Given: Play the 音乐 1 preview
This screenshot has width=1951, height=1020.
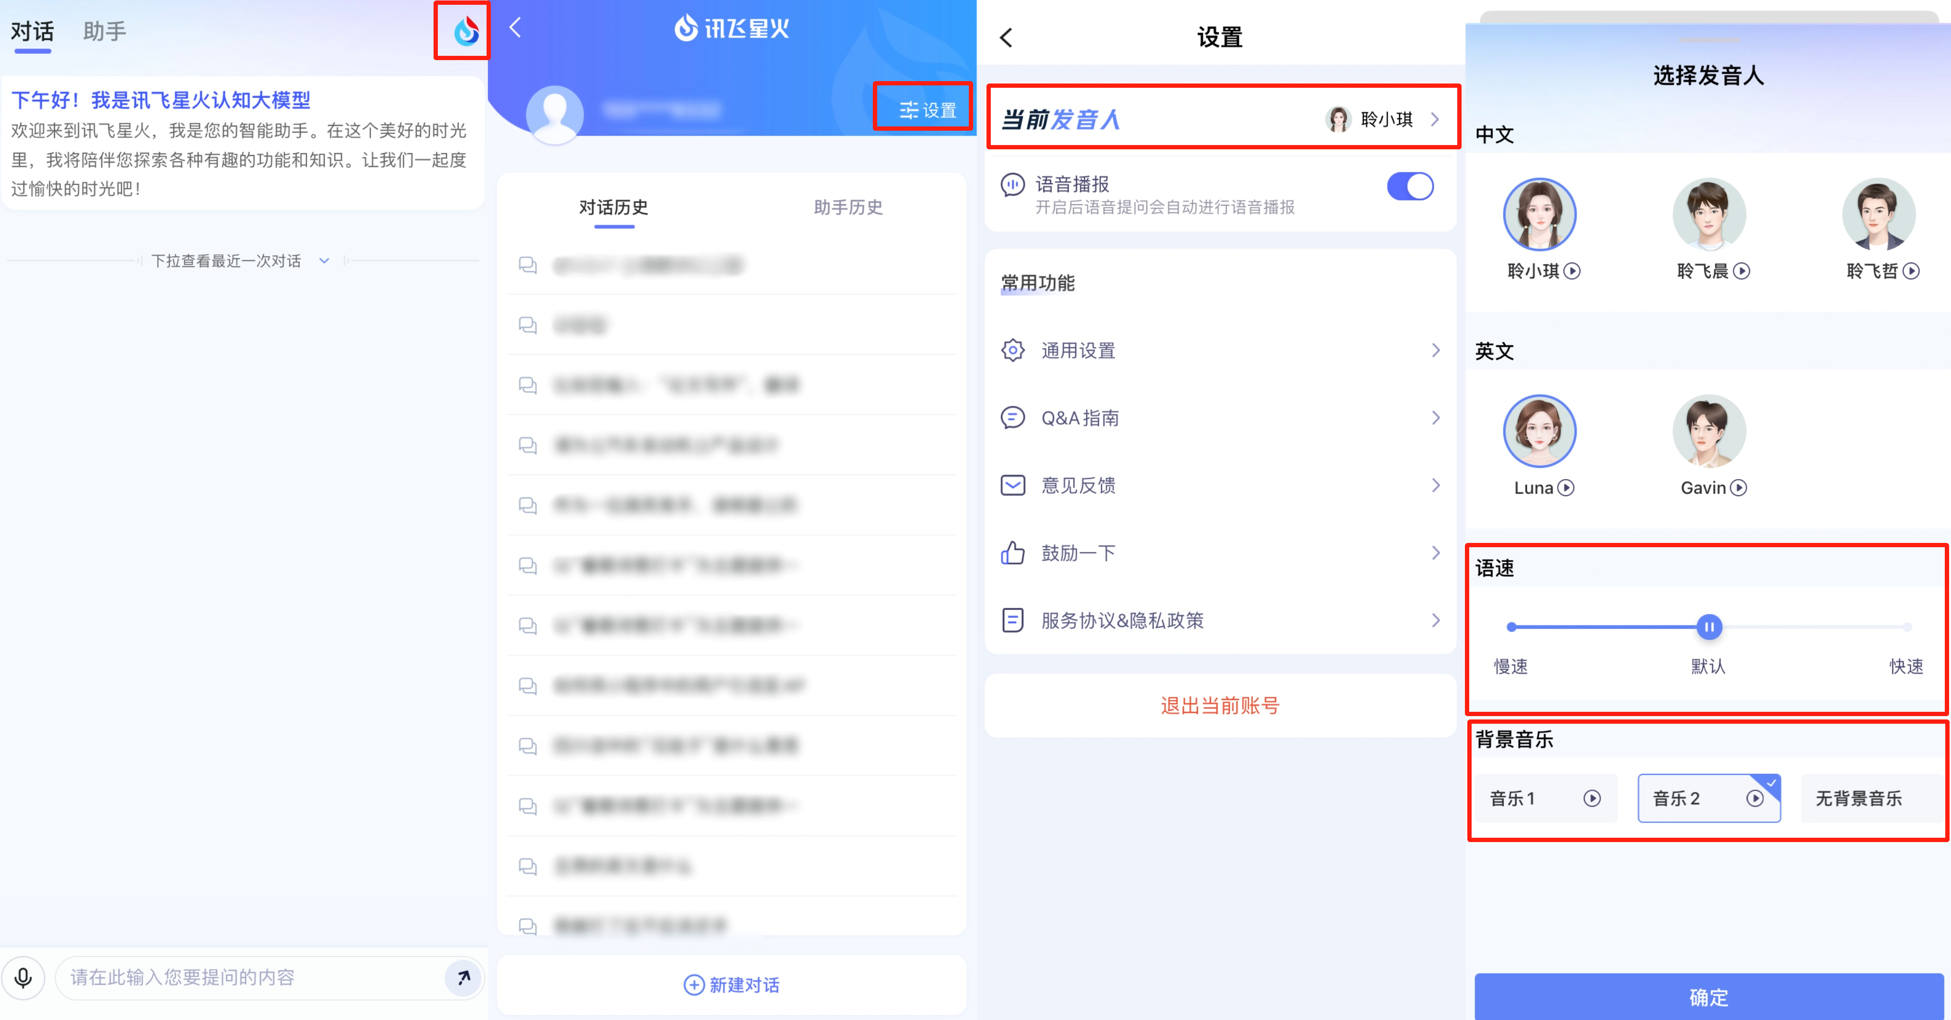Looking at the screenshot, I should (x=1592, y=798).
